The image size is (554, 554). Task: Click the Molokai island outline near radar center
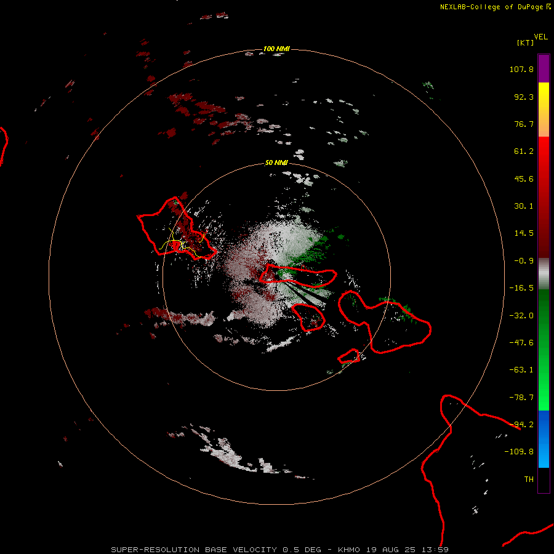[298, 276]
